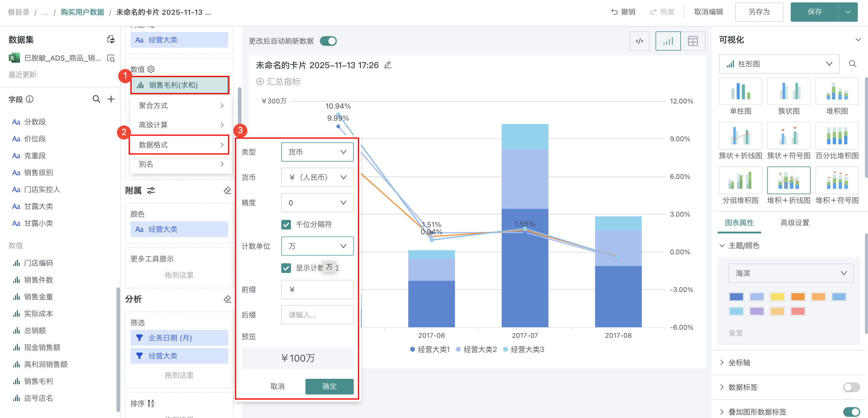Image resolution: width=868 pixels, height=418 pixels.
Task: Add a new field plus icon
Action: pyautogui.click(x=111, y=99)
